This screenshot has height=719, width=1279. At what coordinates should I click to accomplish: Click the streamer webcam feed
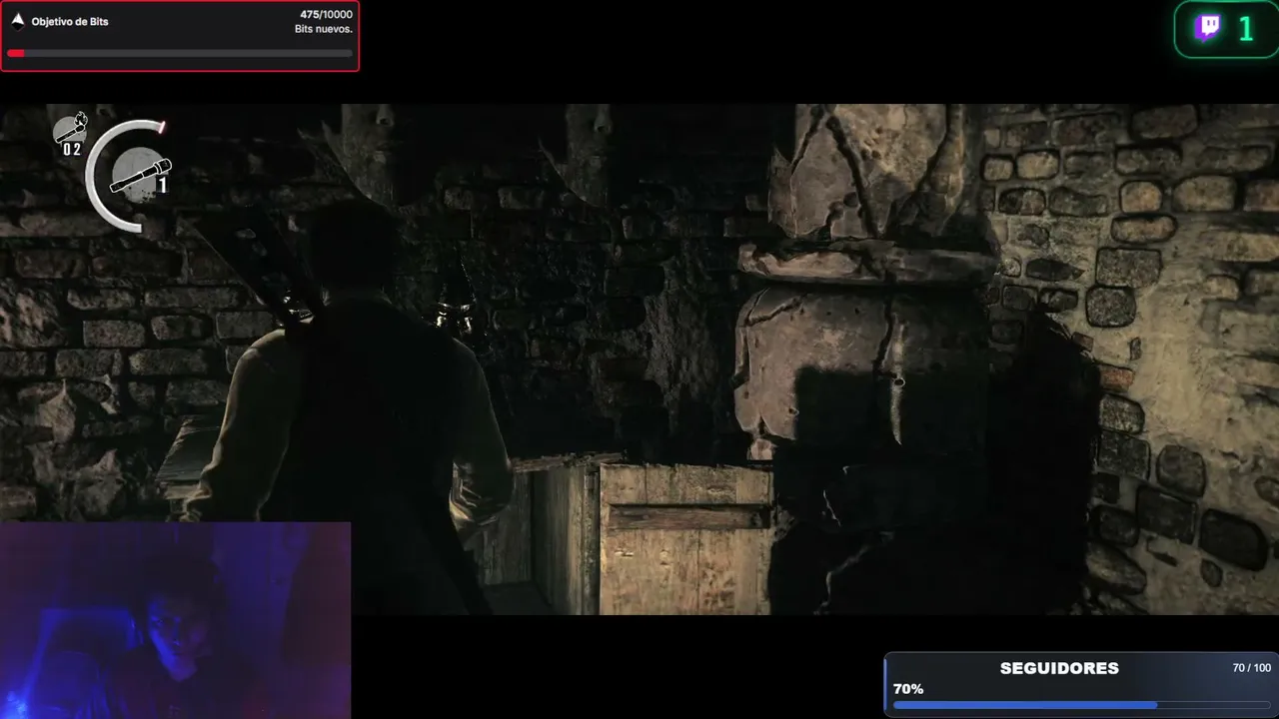(175, 620)
